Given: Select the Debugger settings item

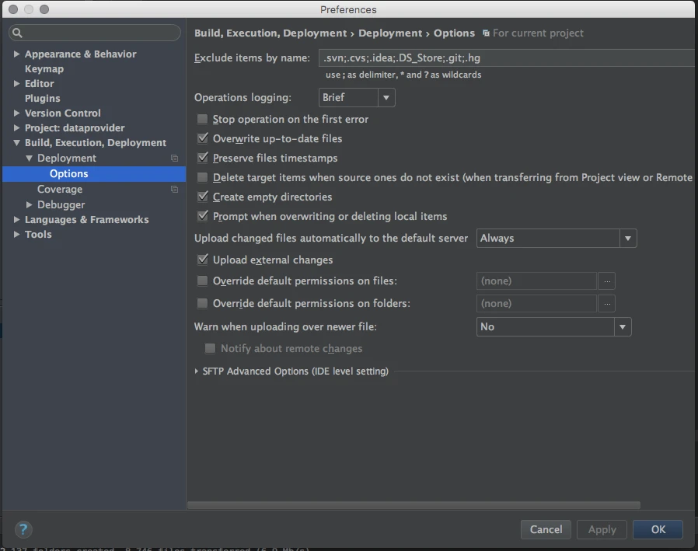Looking at the screenshot, I should coord(61,204).
